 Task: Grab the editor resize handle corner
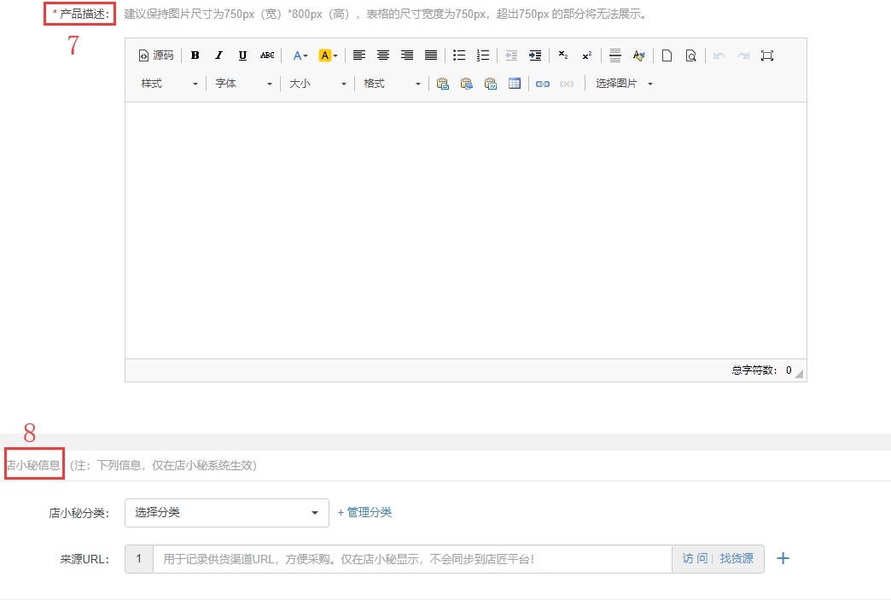point(799,373)
